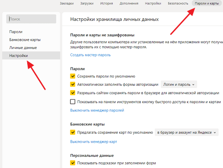Click Выключить менеджер карт link

point(94,142)
